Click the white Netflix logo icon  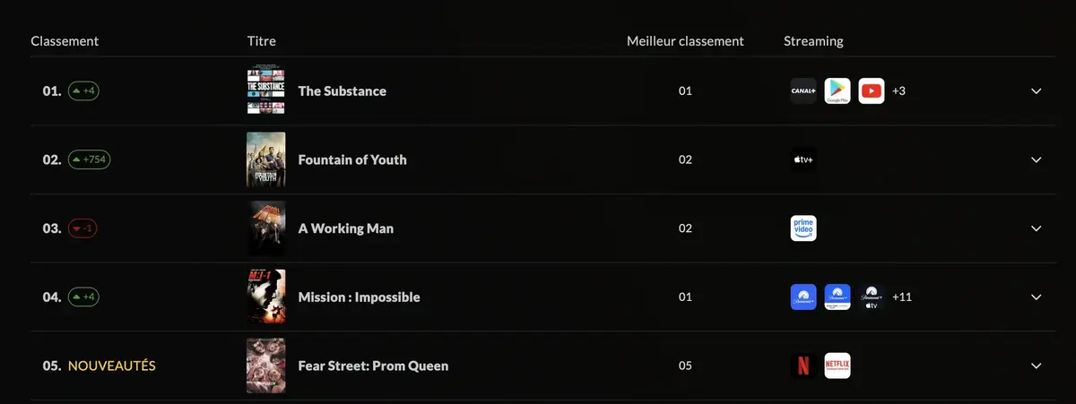pos(837,365)
